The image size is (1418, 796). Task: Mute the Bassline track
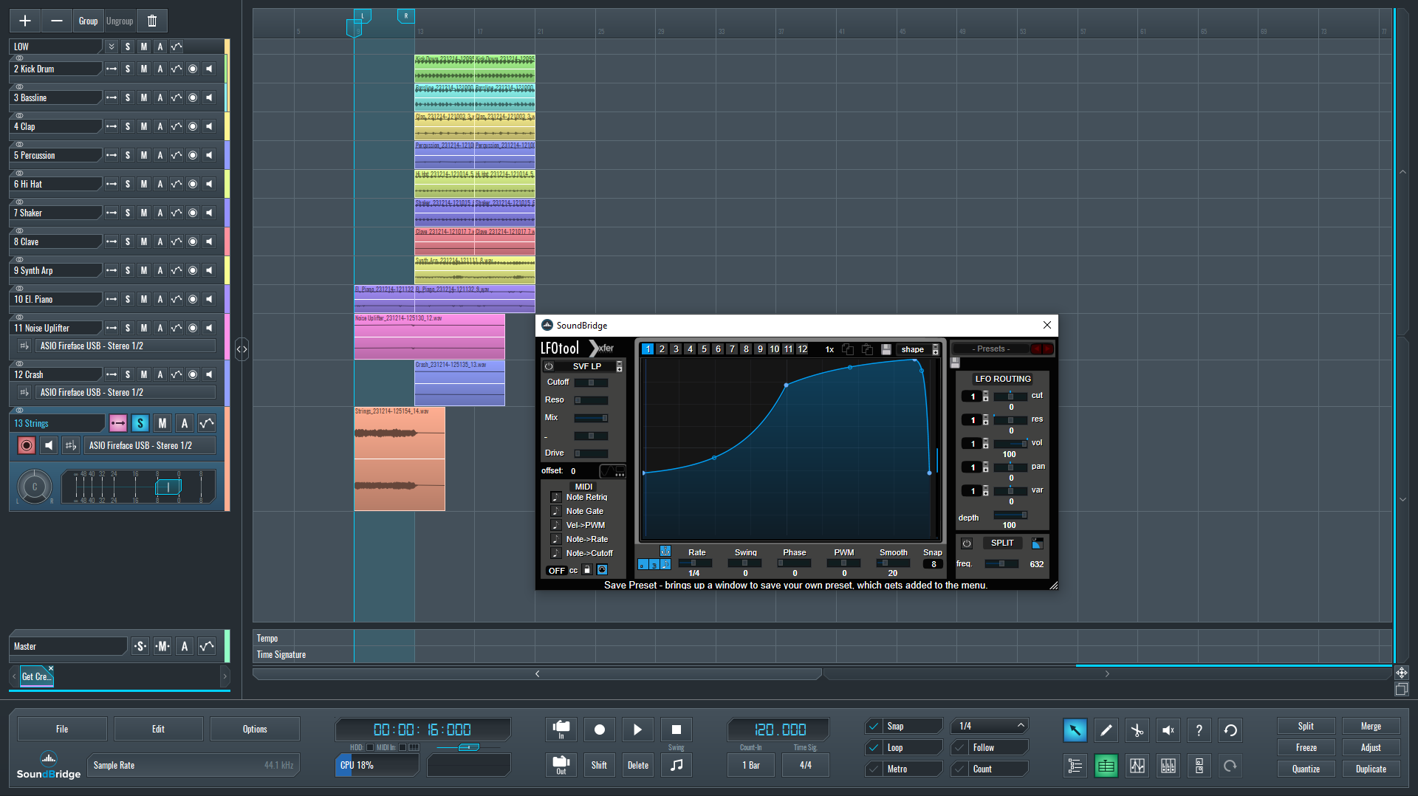144,97
